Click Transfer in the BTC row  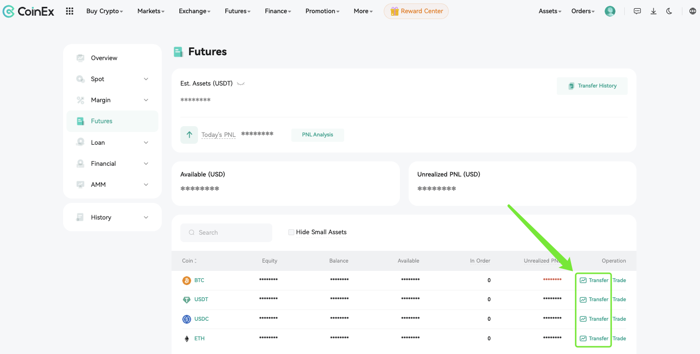point(598,280)
